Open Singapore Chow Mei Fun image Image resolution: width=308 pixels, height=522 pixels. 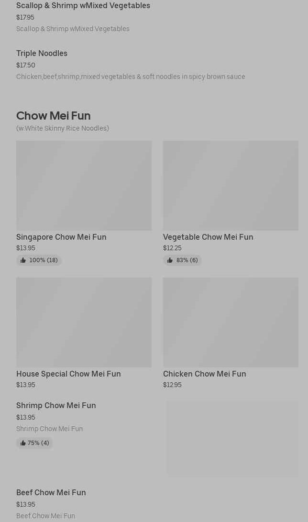84,185
